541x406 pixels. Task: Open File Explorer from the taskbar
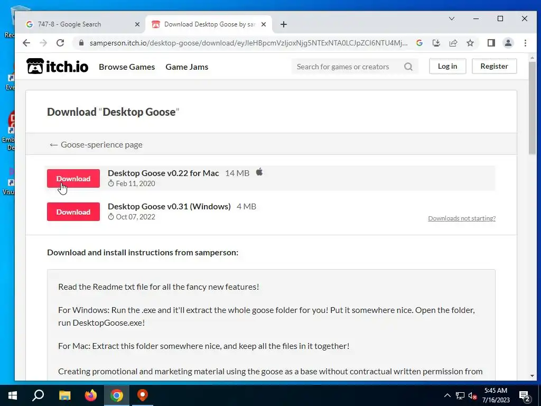pyautogui.click(x=64, y=395)
